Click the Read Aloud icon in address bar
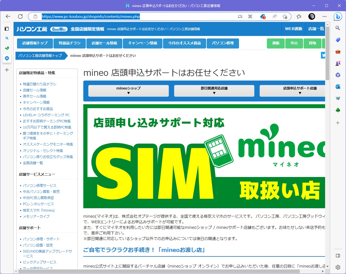This screenshot has height=274, width=346. pos(275,16)
